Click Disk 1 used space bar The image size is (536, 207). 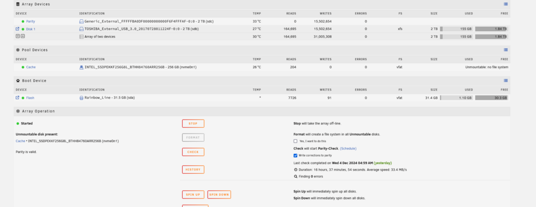click(x=456, y=29)
